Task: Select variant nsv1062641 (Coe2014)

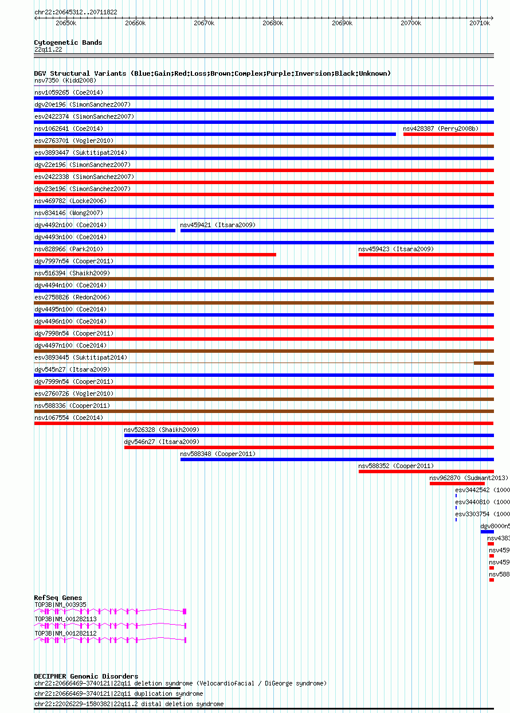Action: 69,128
